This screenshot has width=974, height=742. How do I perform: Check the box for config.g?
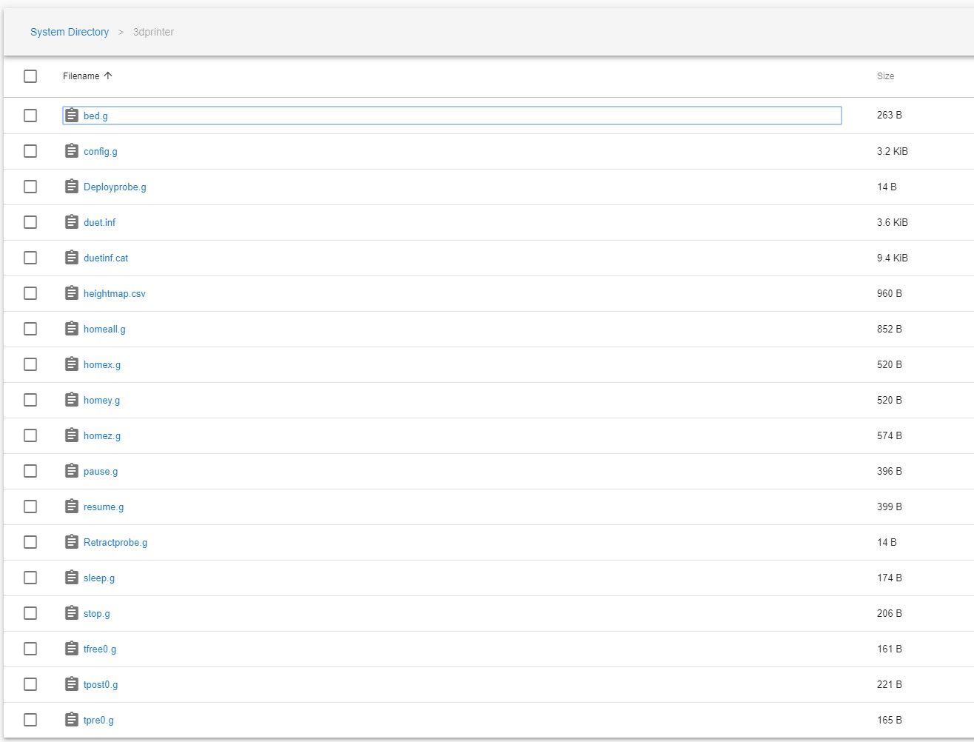(30, 151)
